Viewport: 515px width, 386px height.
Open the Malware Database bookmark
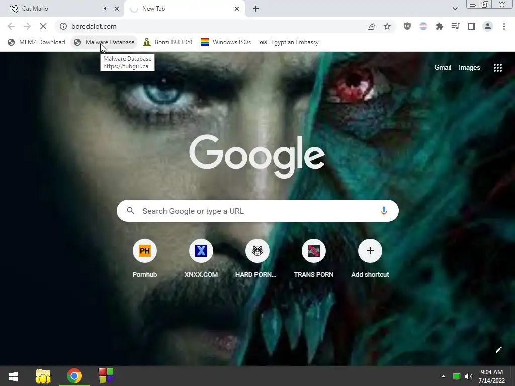click(104, 42)
